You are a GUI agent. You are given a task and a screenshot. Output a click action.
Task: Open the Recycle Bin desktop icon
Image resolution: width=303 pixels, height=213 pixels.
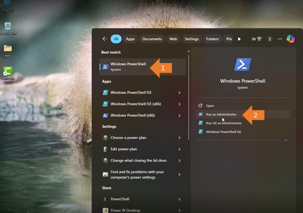(x=8, y=27)
